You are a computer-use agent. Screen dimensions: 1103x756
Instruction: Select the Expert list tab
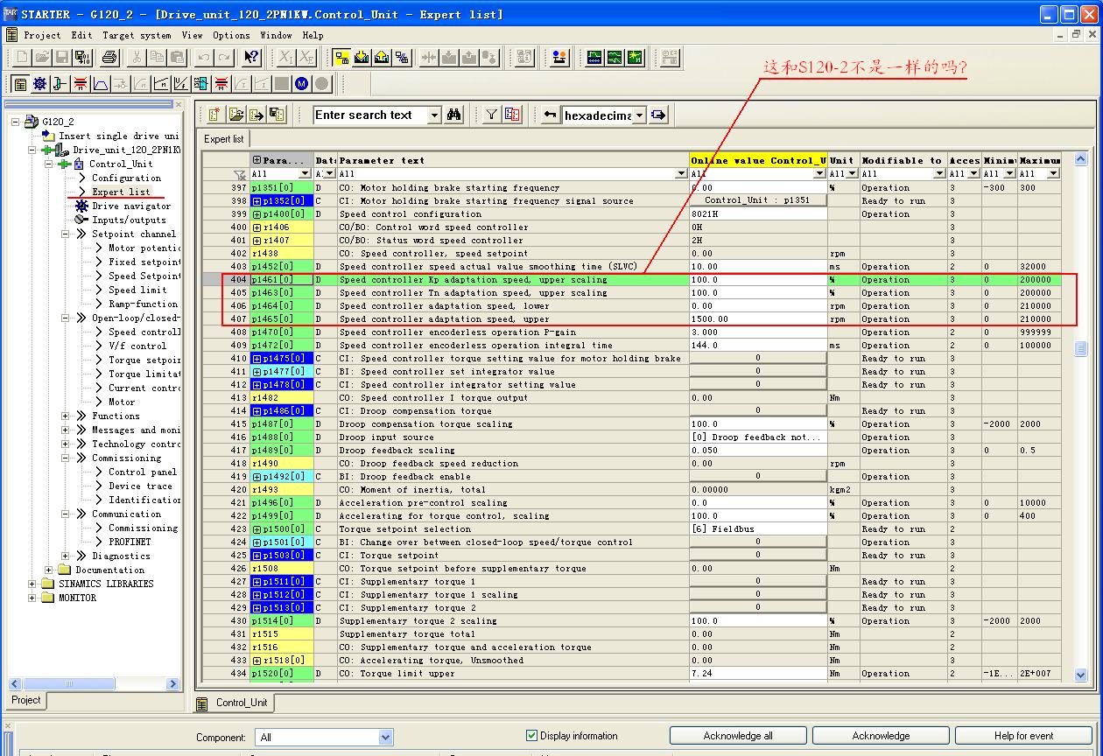click(224, 139)
